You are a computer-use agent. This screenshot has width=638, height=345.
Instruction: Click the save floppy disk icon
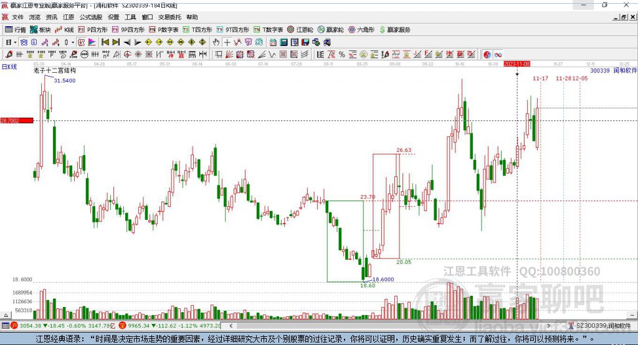coord(305,42)
